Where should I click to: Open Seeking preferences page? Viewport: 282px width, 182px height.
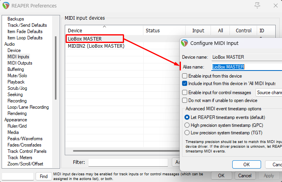point(15,95)
